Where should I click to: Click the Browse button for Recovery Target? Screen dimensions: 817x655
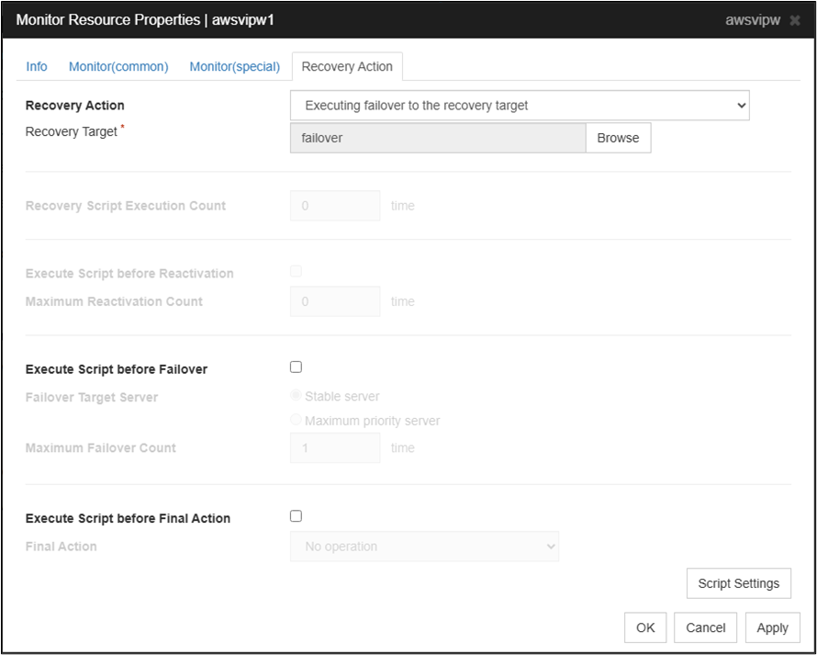tap(618, 137)
